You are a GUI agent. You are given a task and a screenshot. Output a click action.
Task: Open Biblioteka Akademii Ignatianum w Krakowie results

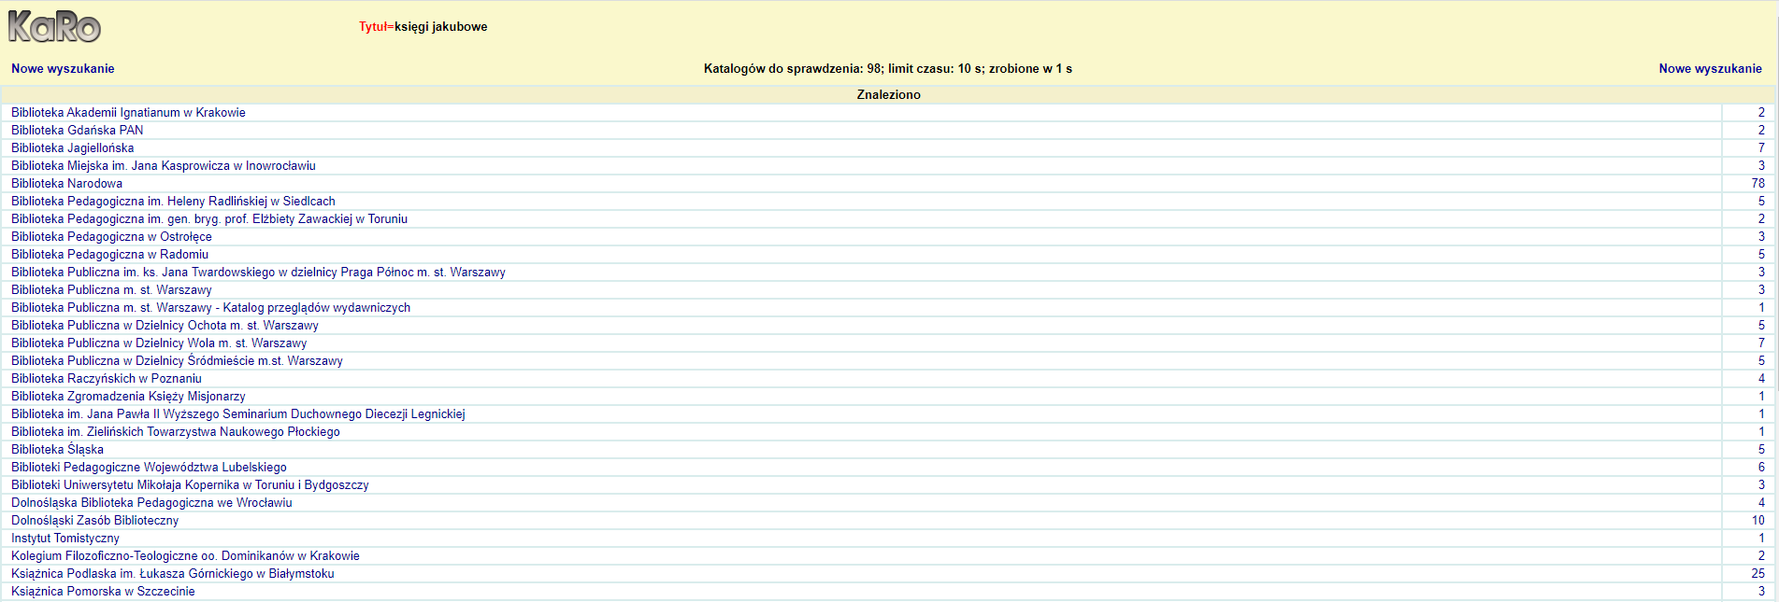[128, 112]
